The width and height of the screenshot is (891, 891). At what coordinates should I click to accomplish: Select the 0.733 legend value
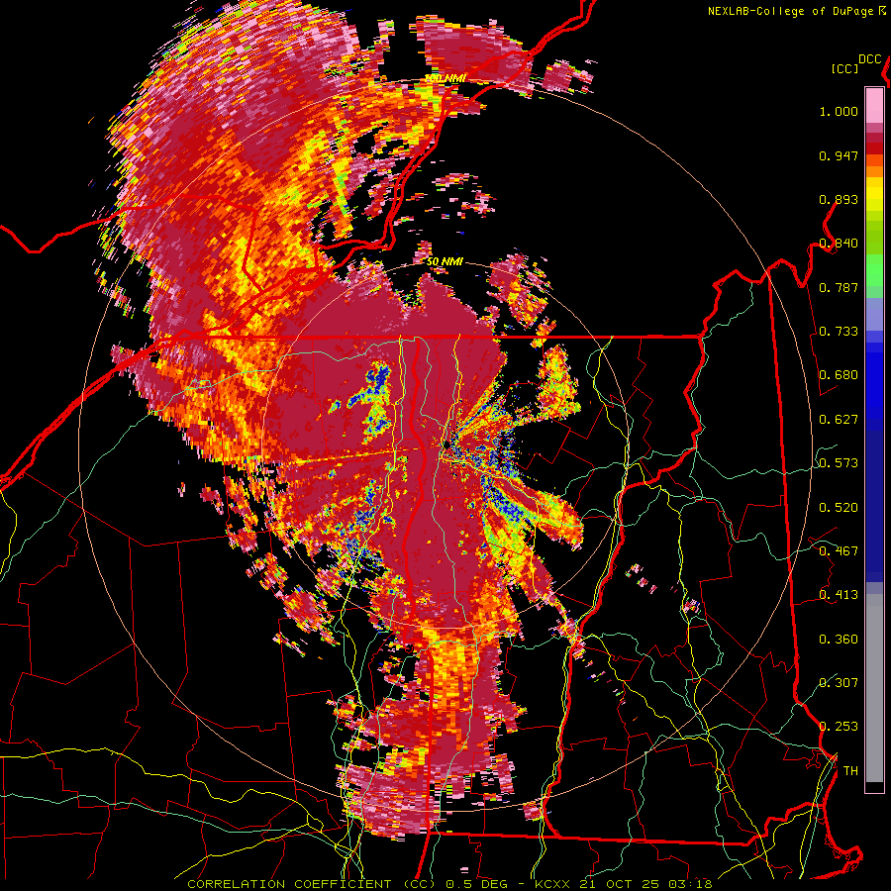click(839, 332)
